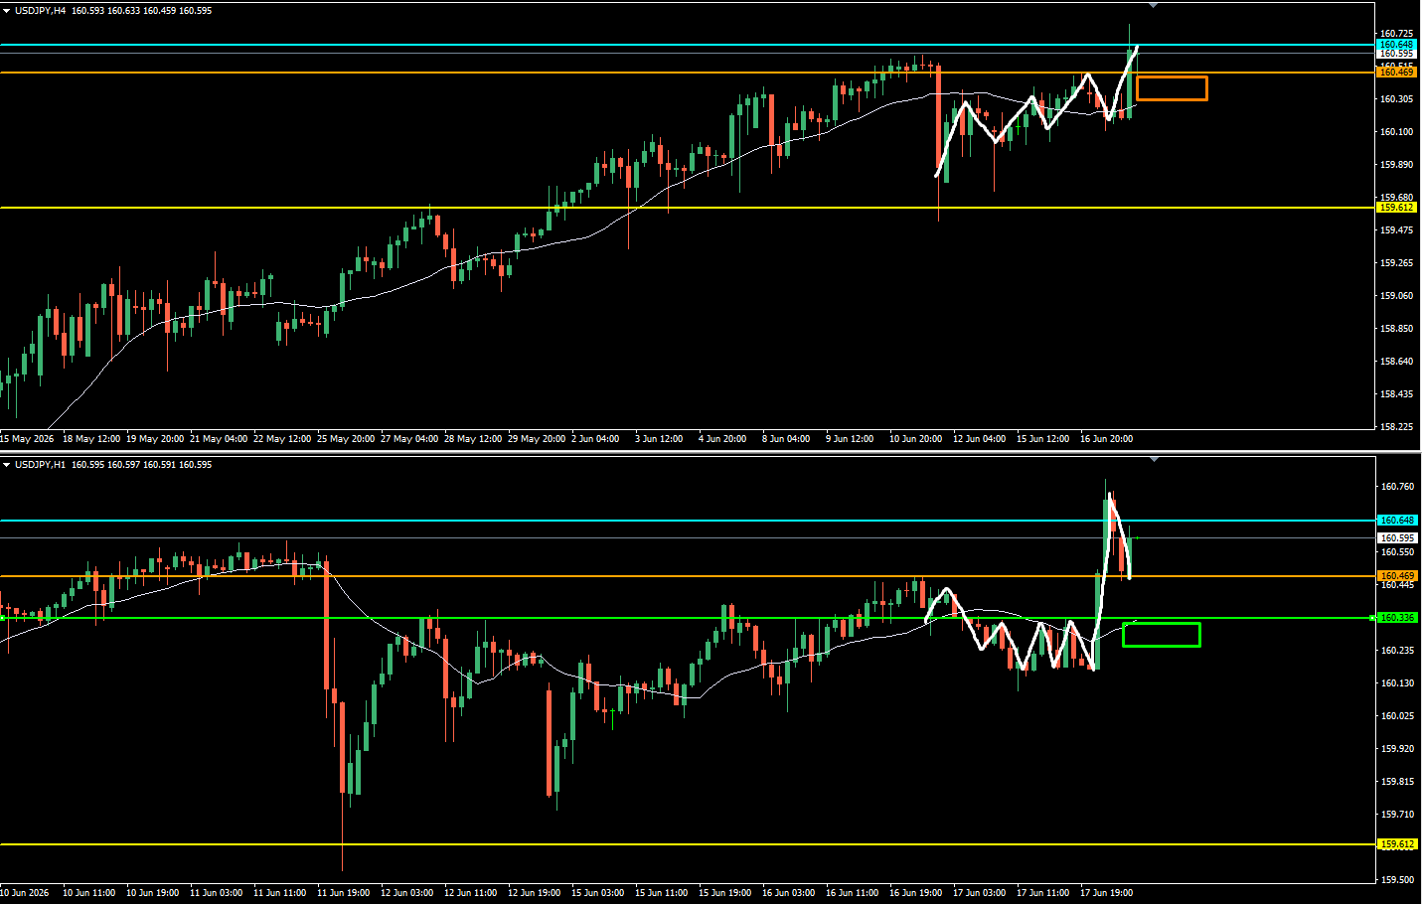Click OHLC values 160.593 160.633 160.459 160.595

coord(141,11)
